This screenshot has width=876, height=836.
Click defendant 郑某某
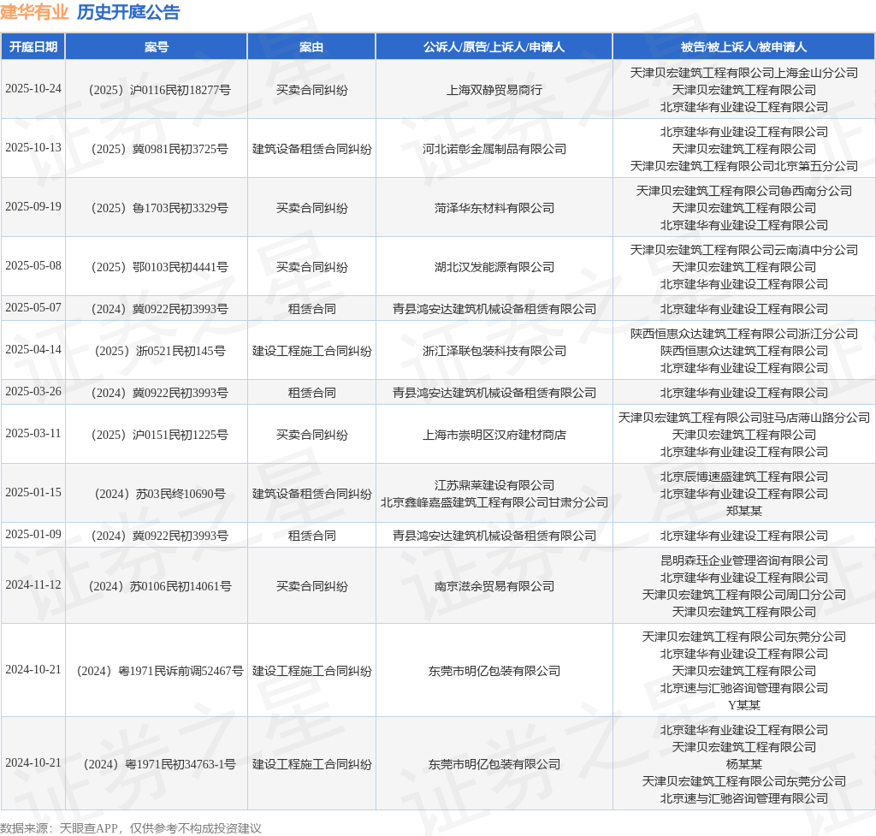(743, 511)
